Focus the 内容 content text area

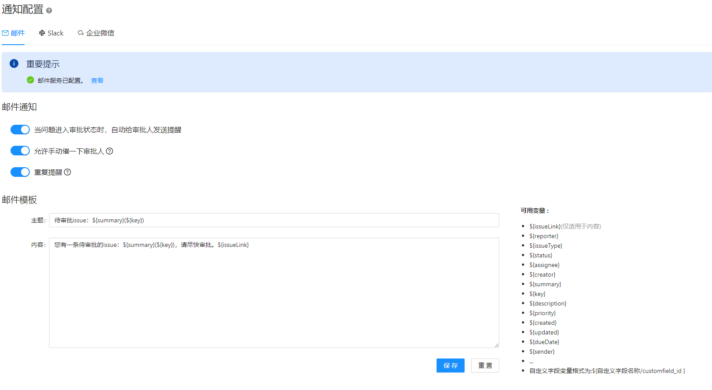click(x=274, y=293)
